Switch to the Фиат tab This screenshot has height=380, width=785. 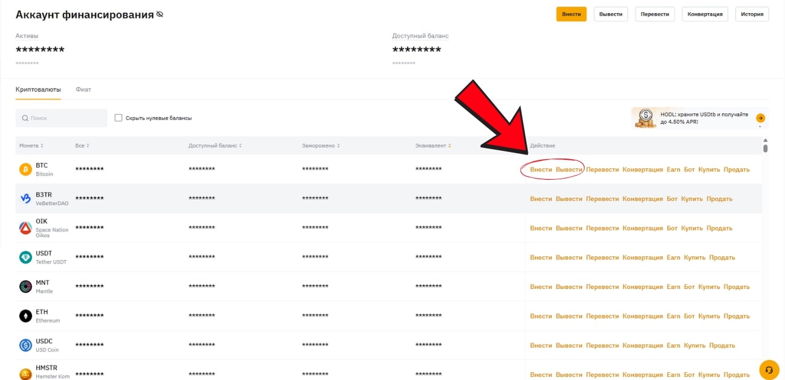(83, 90)
